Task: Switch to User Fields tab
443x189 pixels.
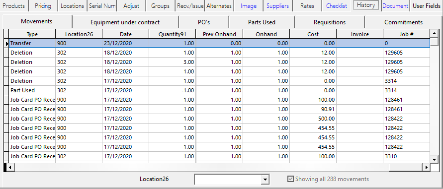Action: (x=427, y=6)
